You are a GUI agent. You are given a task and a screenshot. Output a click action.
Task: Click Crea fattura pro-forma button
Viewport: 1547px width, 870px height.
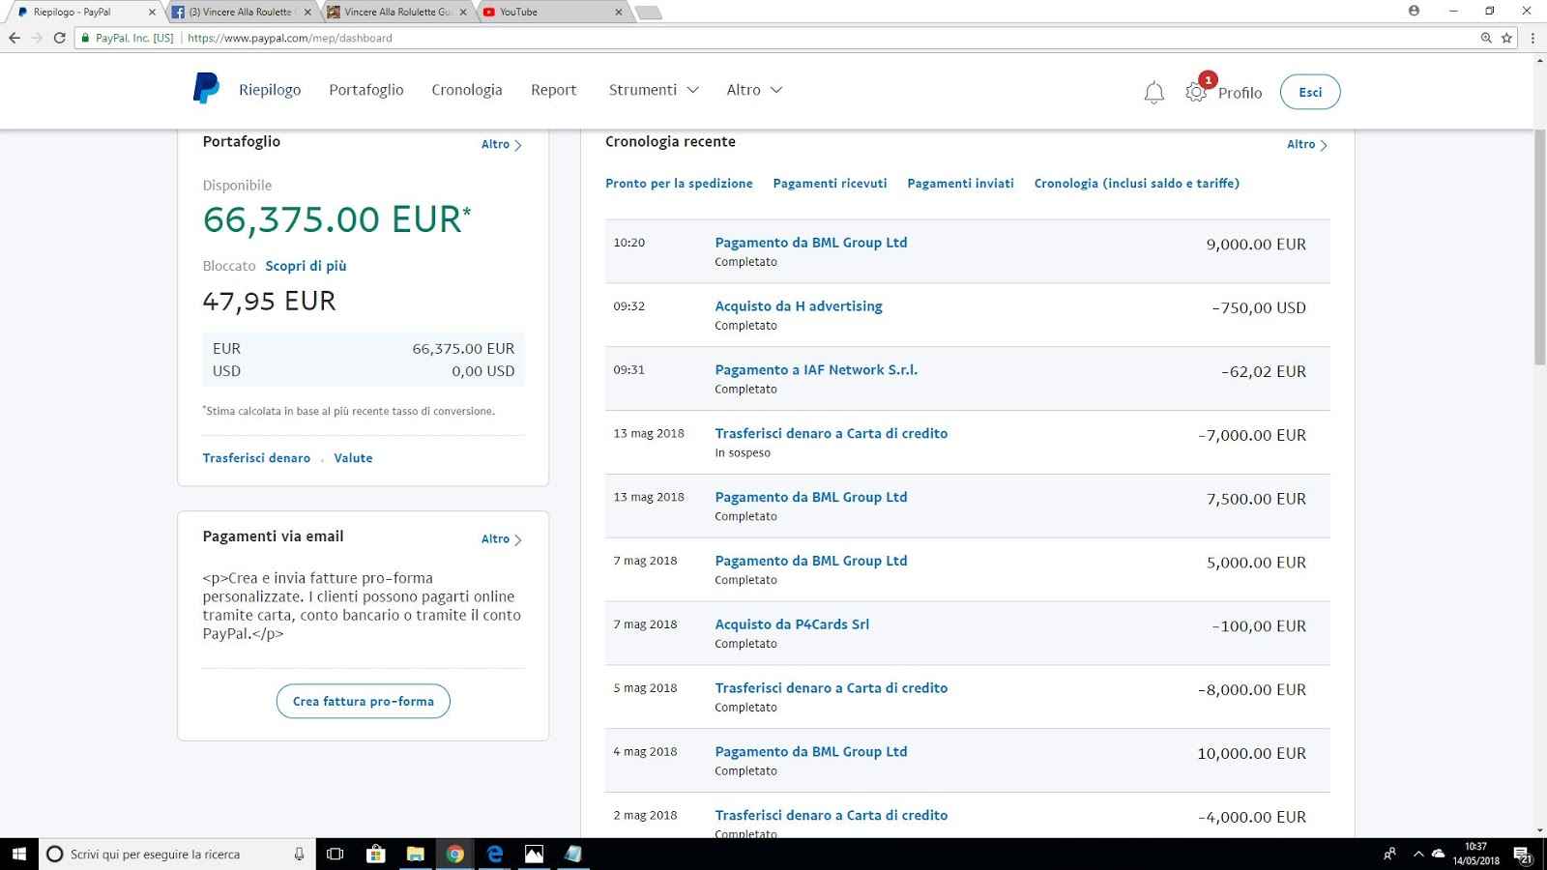click(364, 701)
